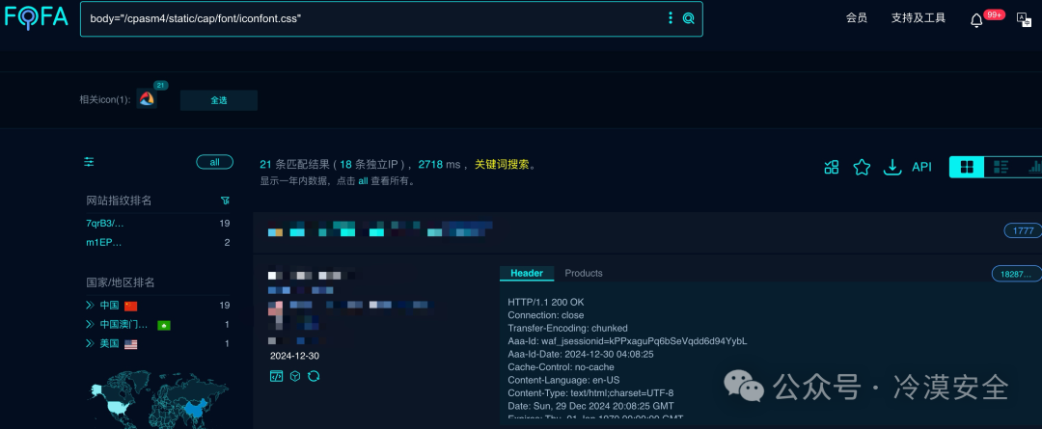Open the notifications bell icon
Screen dimensions: 1042x429
point(976,20)
